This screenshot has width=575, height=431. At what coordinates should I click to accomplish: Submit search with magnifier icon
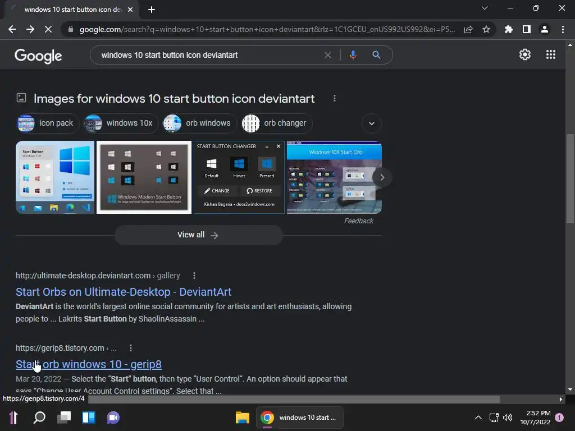click(376, 55)
